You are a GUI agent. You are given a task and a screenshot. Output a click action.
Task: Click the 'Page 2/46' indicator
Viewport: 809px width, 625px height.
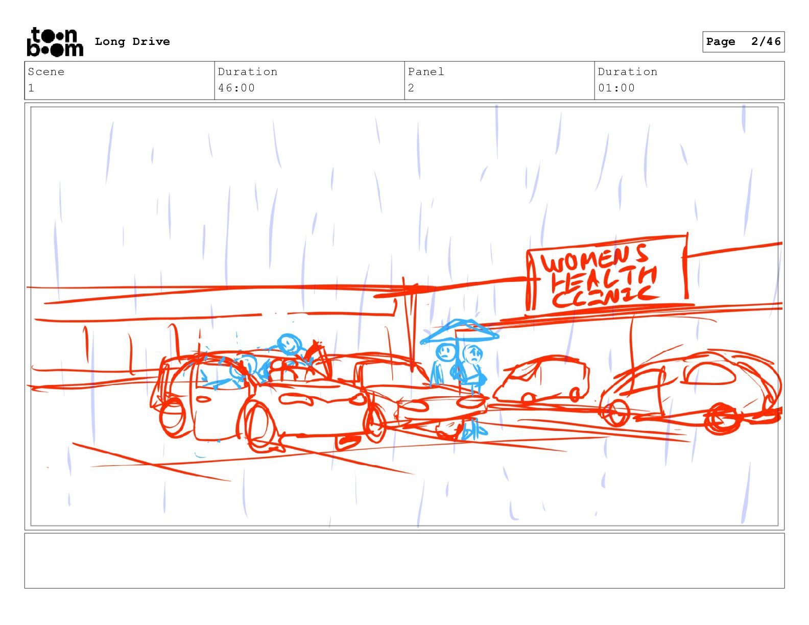[743, 42]
